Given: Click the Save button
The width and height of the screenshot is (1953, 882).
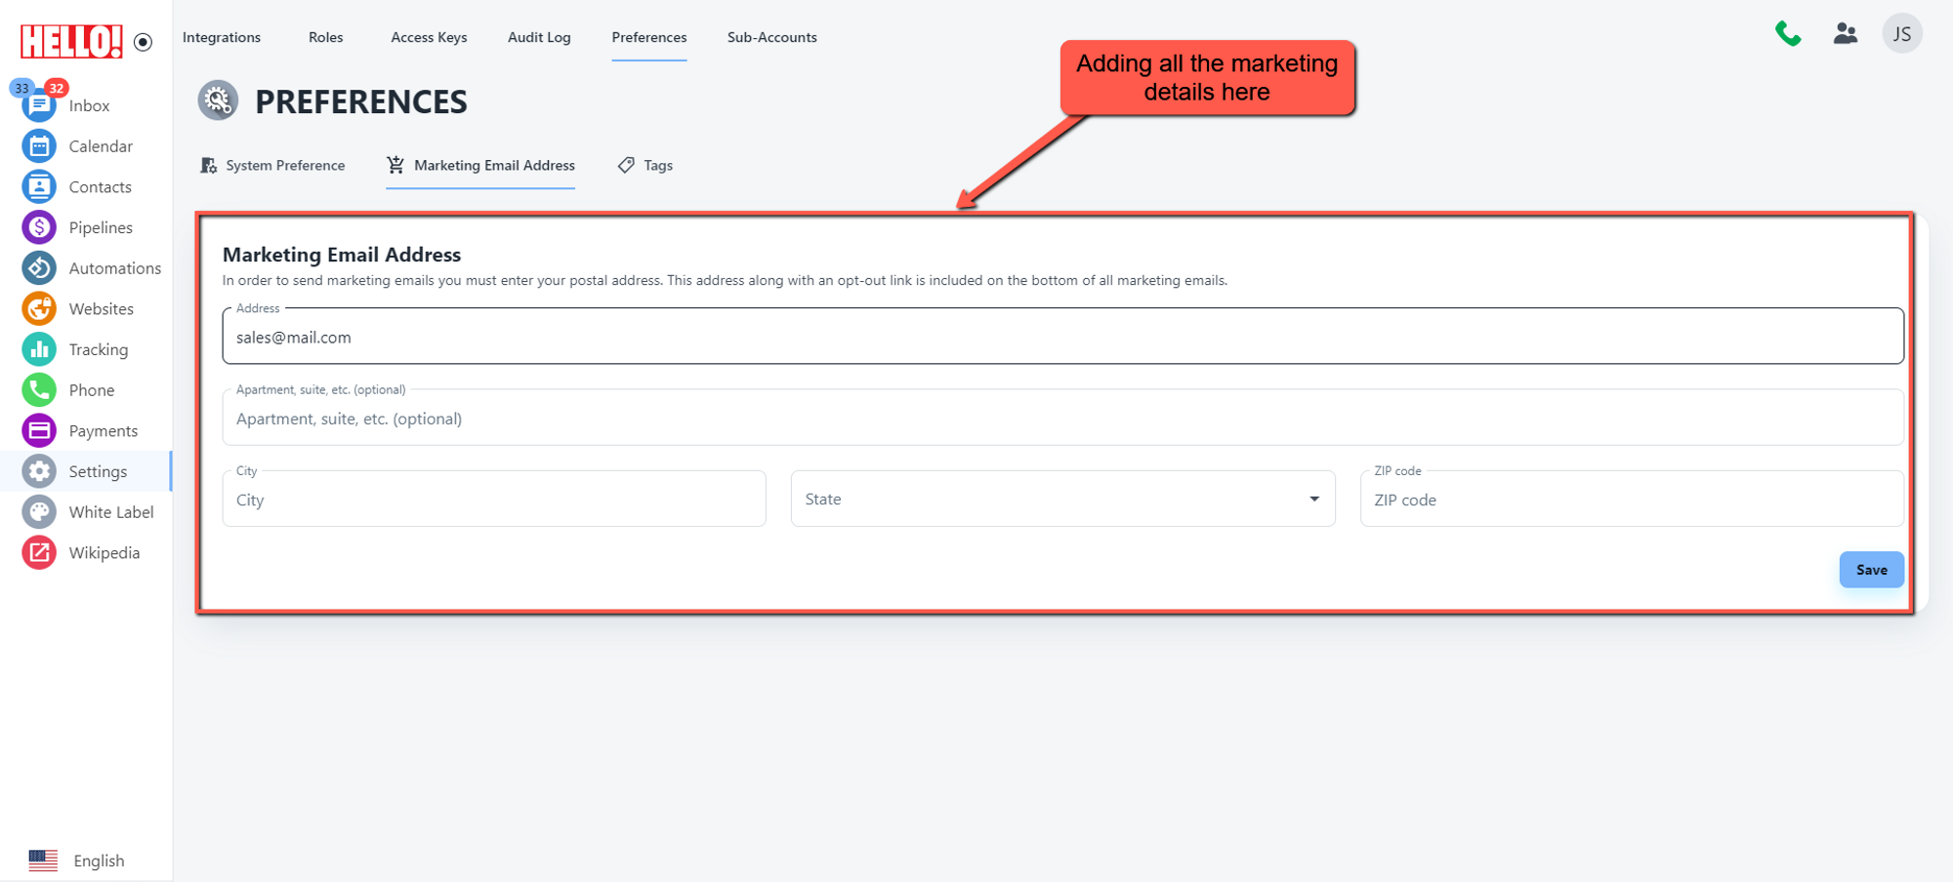Looking at the screenshot, I should coord(1871,570).
